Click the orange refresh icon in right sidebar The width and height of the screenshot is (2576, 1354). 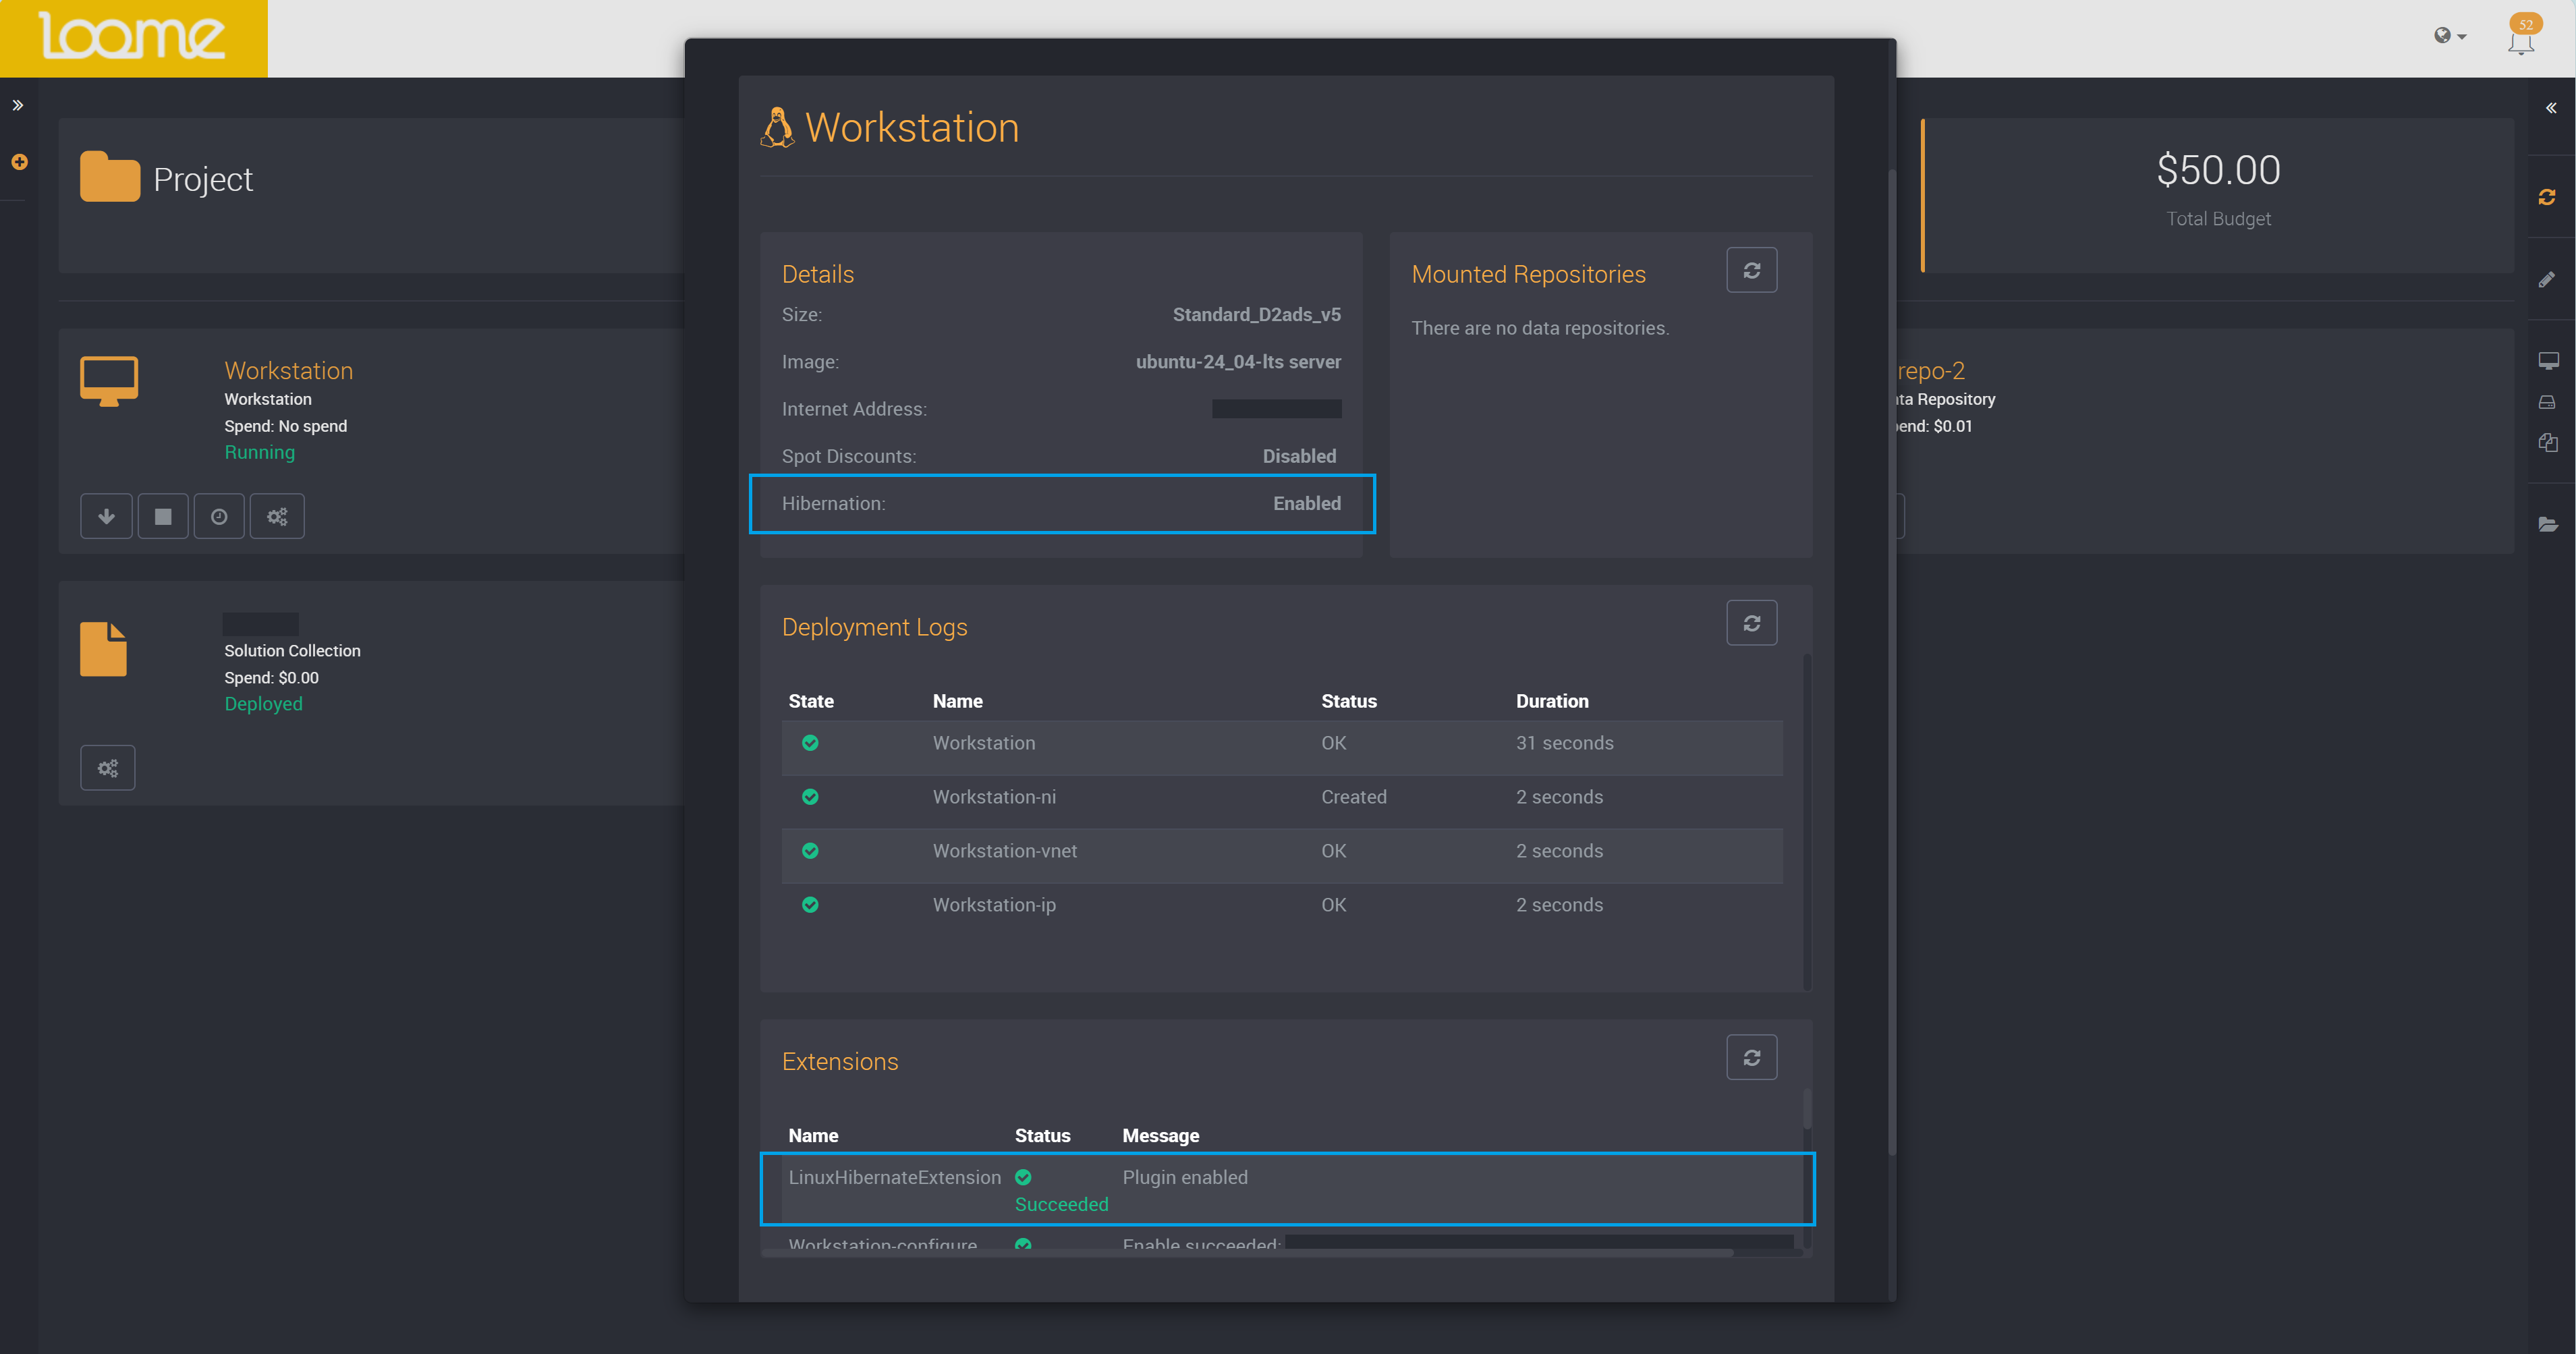pos(2547,197)
